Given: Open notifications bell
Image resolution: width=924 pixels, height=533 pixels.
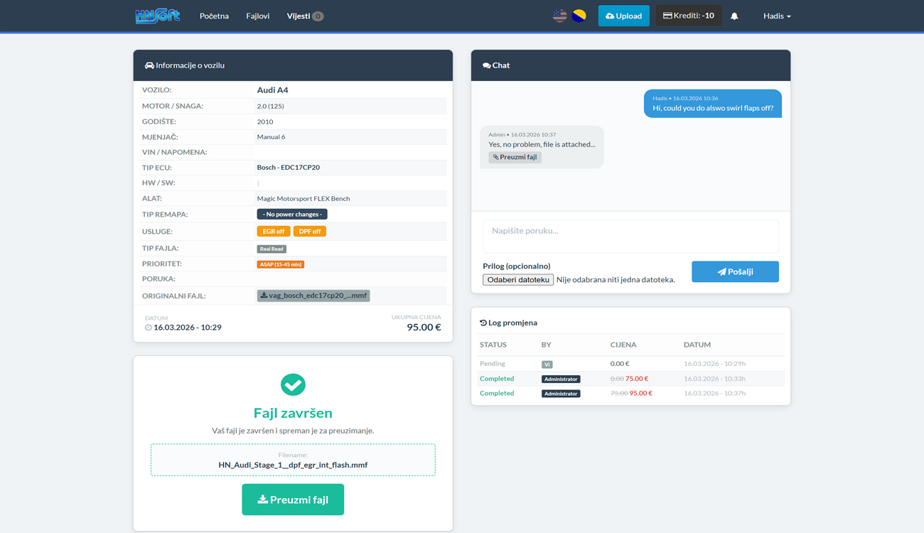Looking at the screenshot, I should click(x=734, y=16).
